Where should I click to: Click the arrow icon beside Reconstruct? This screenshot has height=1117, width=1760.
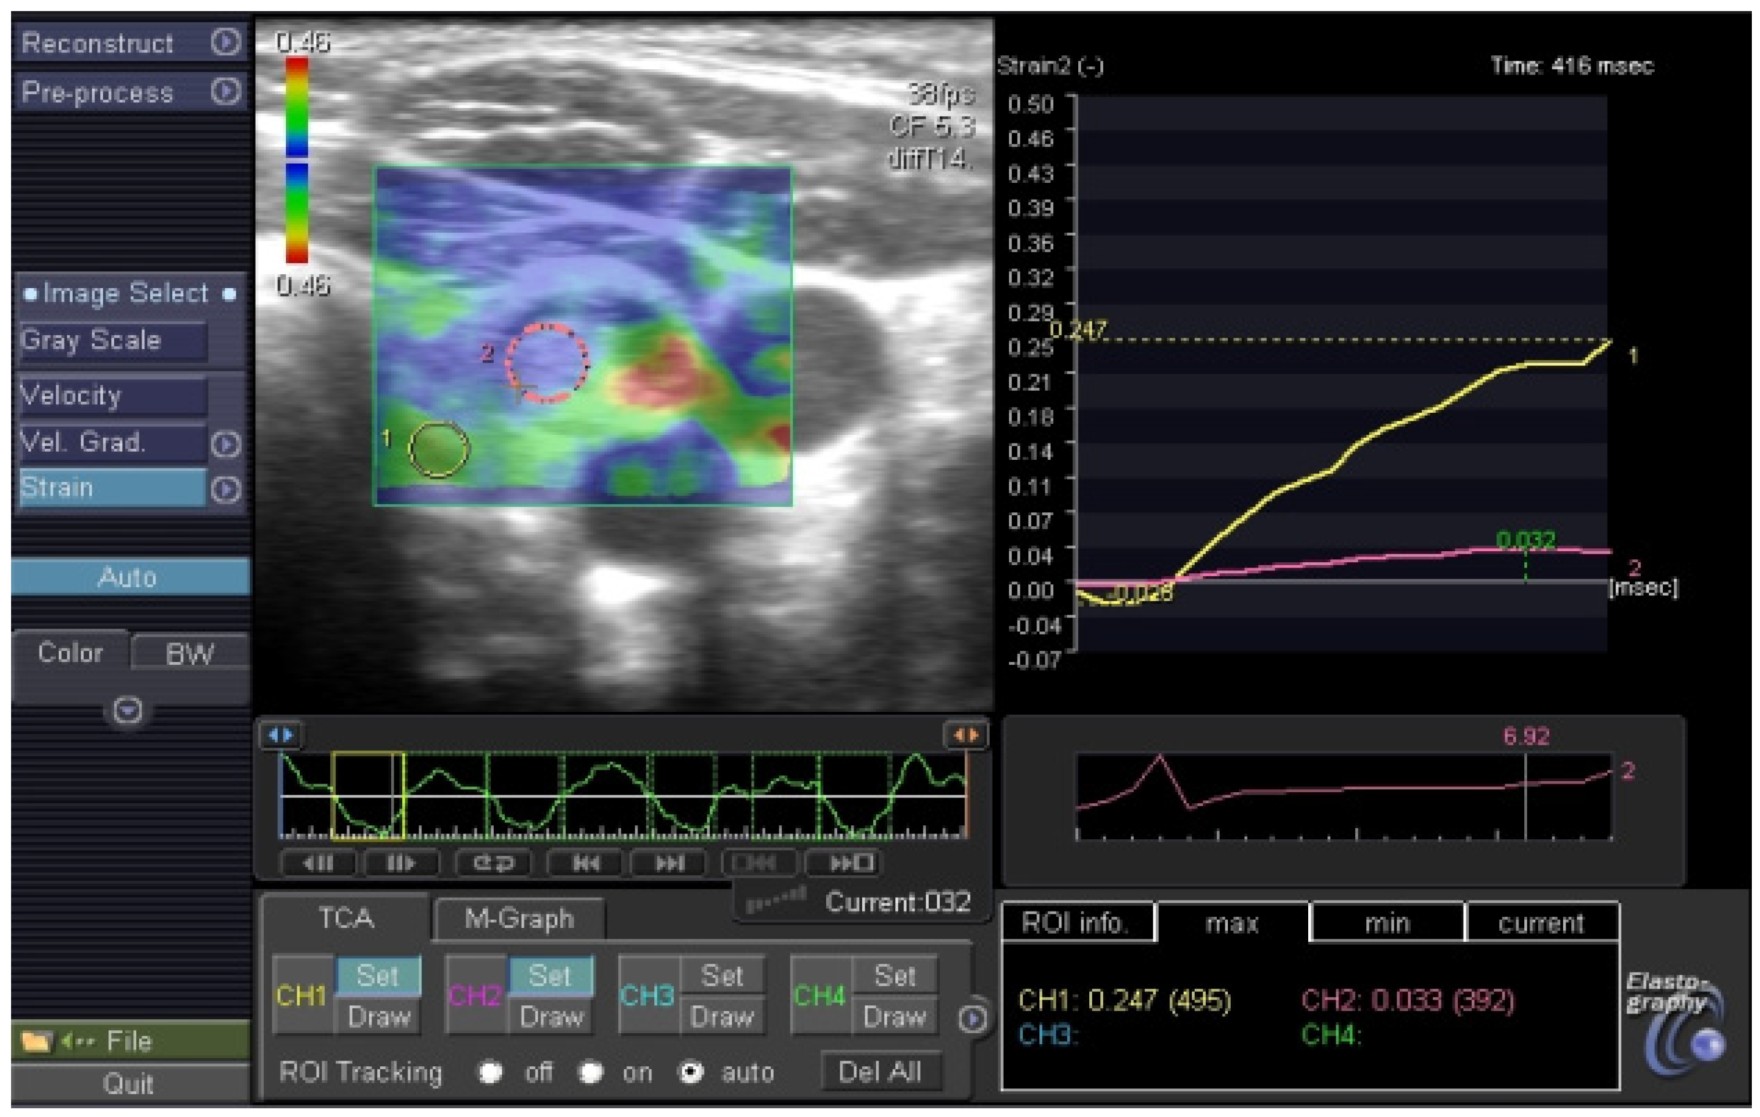coord(225,42)
